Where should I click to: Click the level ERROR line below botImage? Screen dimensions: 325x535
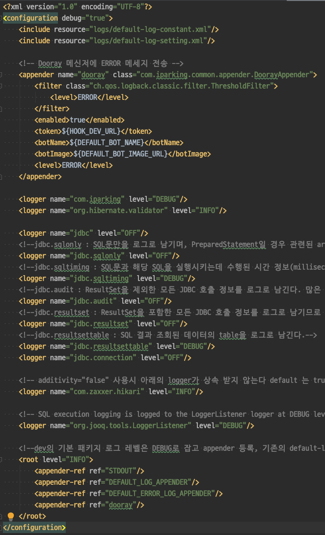click(74, 165)
